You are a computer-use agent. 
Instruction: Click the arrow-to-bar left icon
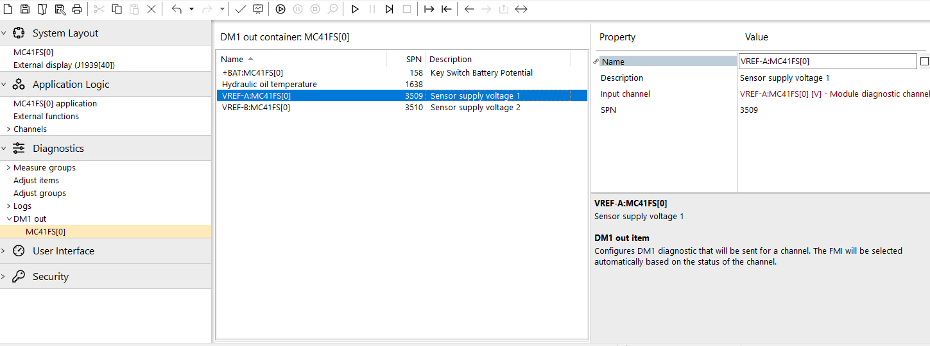pyautogui.click(x=447, y=9)
